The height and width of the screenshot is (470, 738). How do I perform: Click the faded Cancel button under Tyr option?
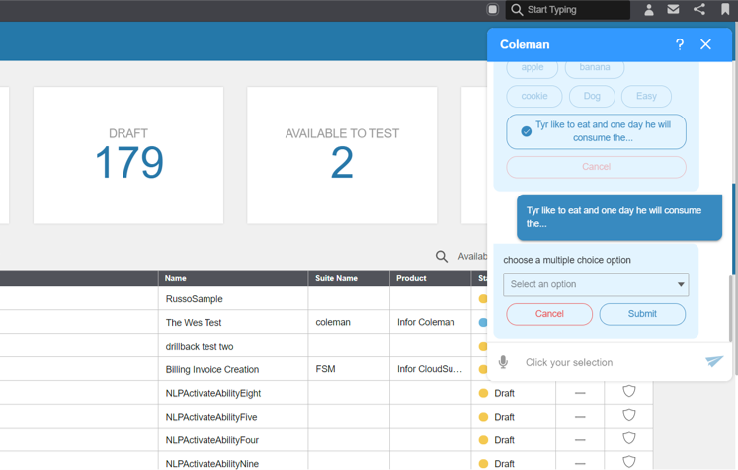click(596, 167)
